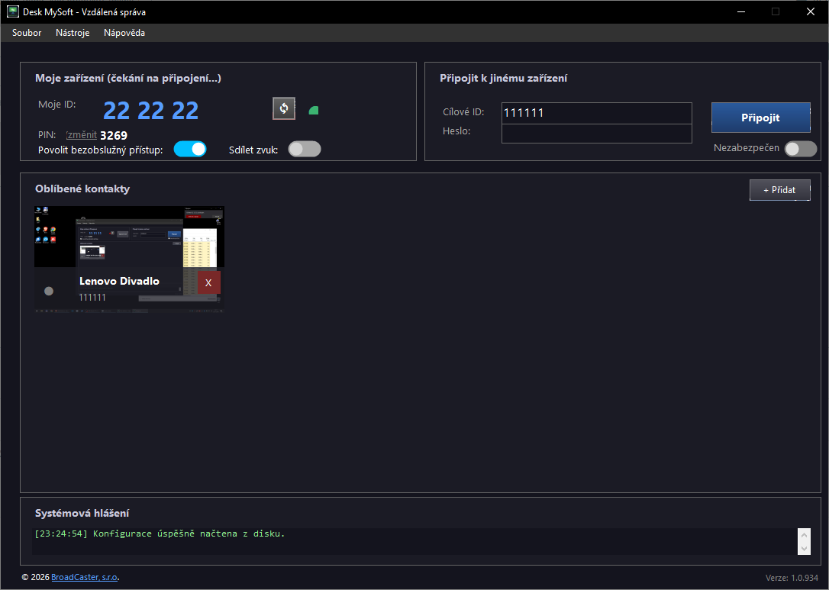Click the green connection status indicator
This screenshot has height=590, width=829.
[314, 111]
